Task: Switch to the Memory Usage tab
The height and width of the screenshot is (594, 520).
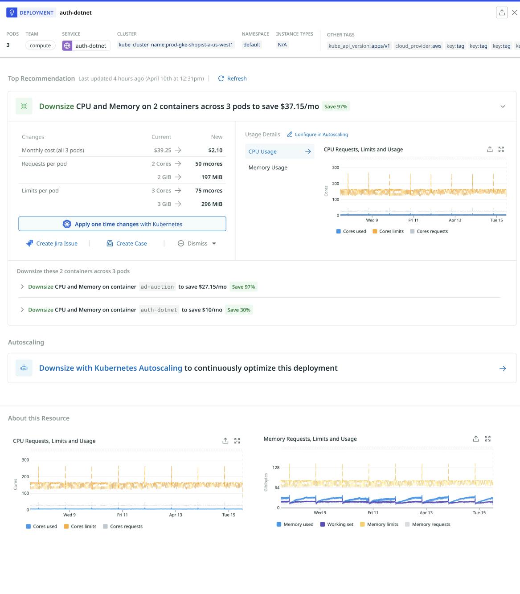Action: pos(268,167)
